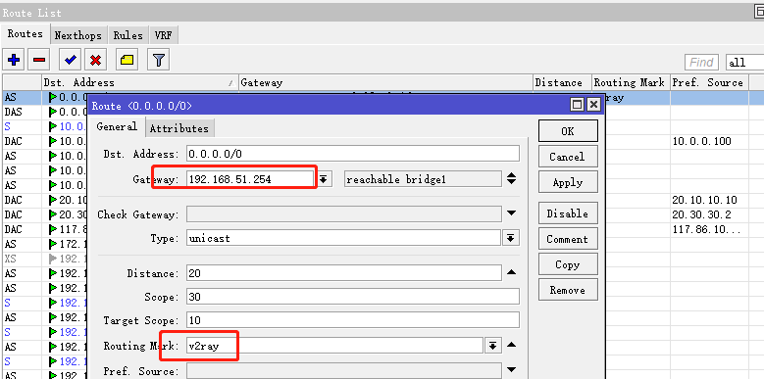764x379 pixels.
Task: Switch to Nexthops tab
Action: [77, 35]
